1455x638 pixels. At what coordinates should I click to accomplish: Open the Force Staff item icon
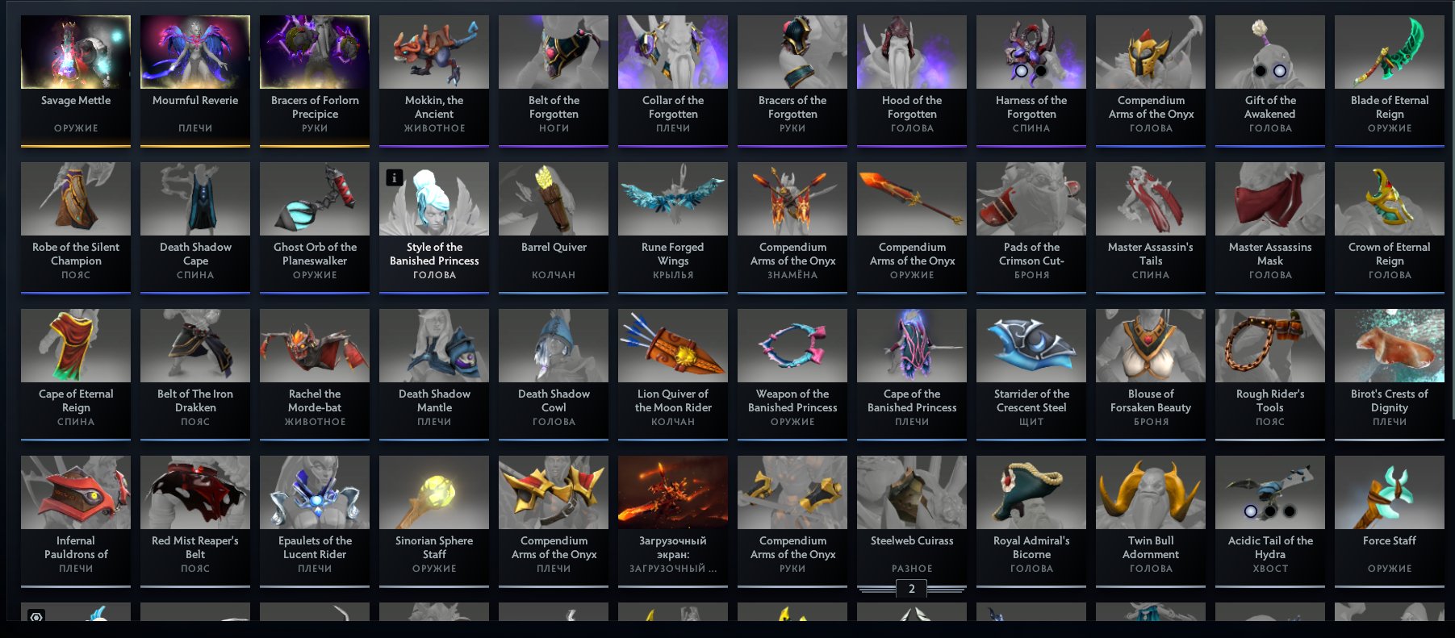tap(1390, 493)
